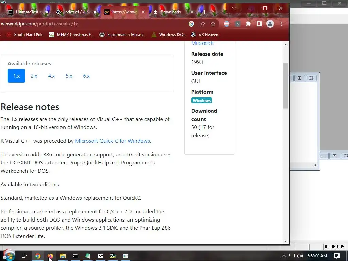This screenshot has height=261, width=348.
Task: Open the Chrome profile avatar
Action: pyautogui.click(x=270, y=24)
